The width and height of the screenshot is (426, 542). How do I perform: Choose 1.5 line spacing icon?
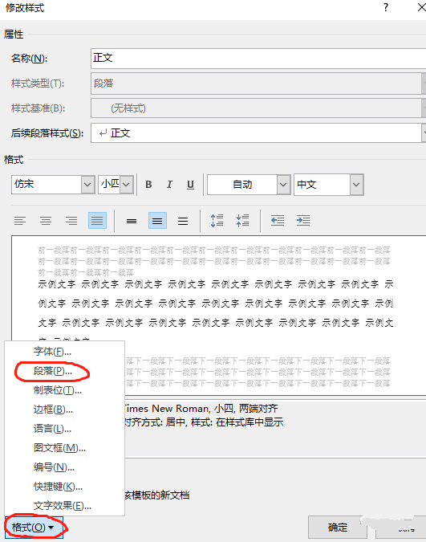[157, 221]
